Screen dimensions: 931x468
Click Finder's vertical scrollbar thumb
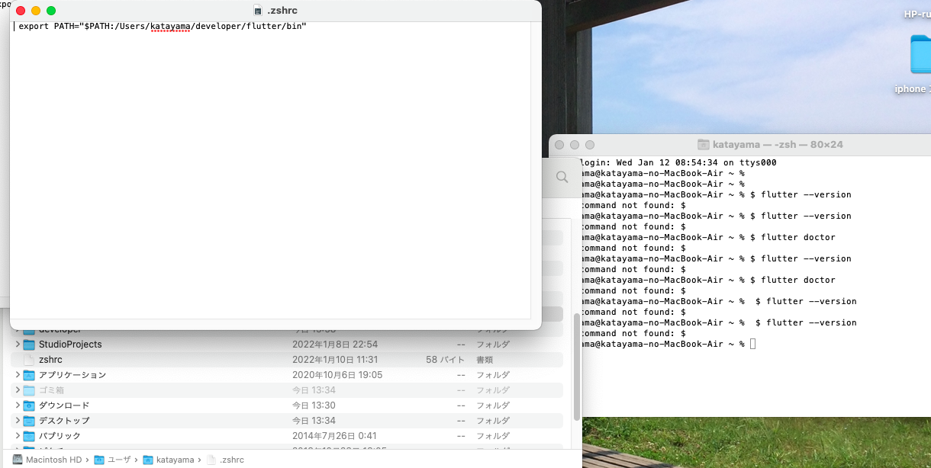click(x=576, y=367)
